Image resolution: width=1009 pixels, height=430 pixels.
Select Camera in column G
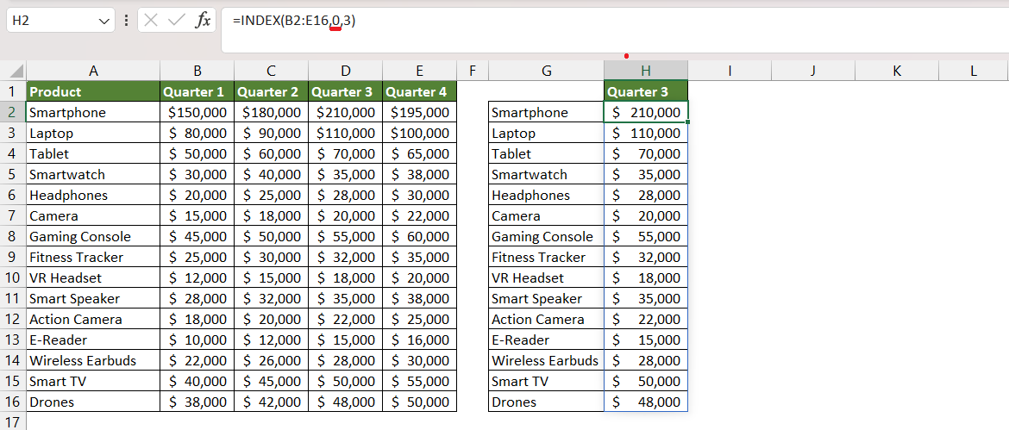547,215
